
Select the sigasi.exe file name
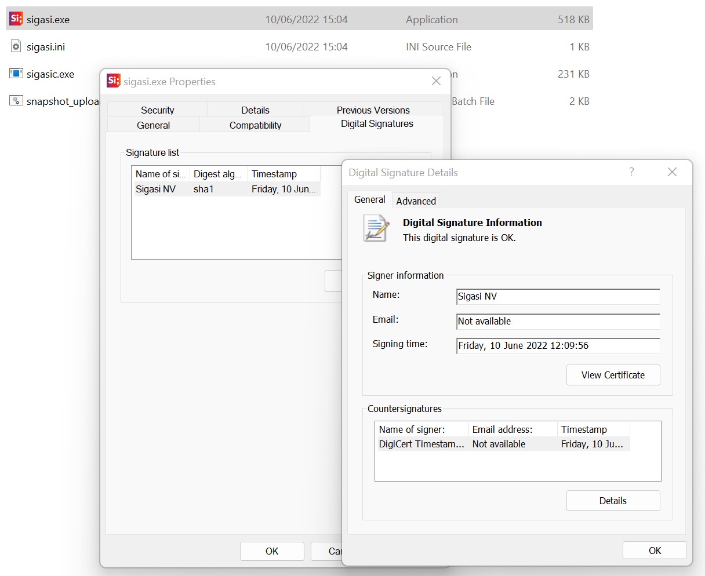48,19
